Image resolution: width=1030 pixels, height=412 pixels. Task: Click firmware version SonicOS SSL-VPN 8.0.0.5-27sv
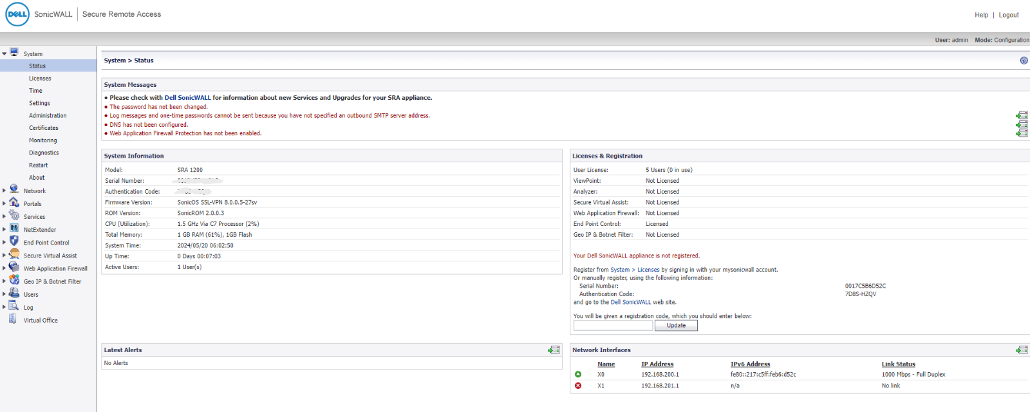pyautogui.click(x=217, y=203)
